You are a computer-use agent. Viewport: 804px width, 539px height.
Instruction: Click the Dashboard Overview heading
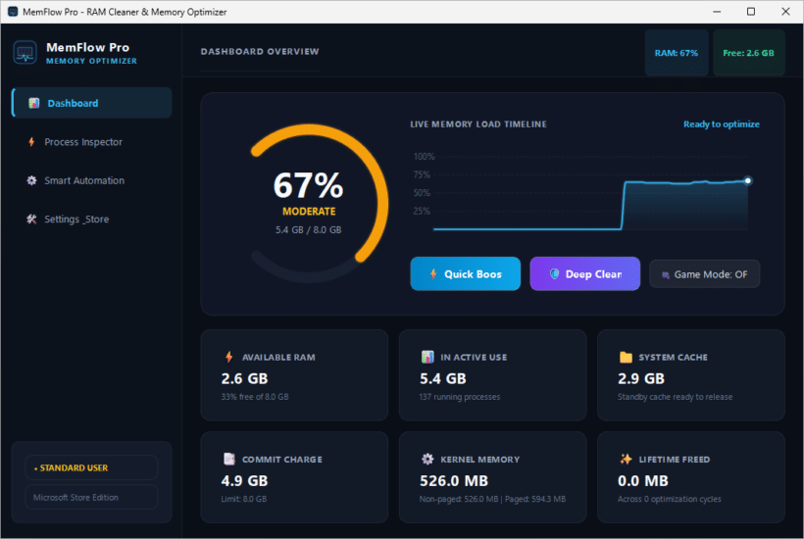[x=260, y=51]
